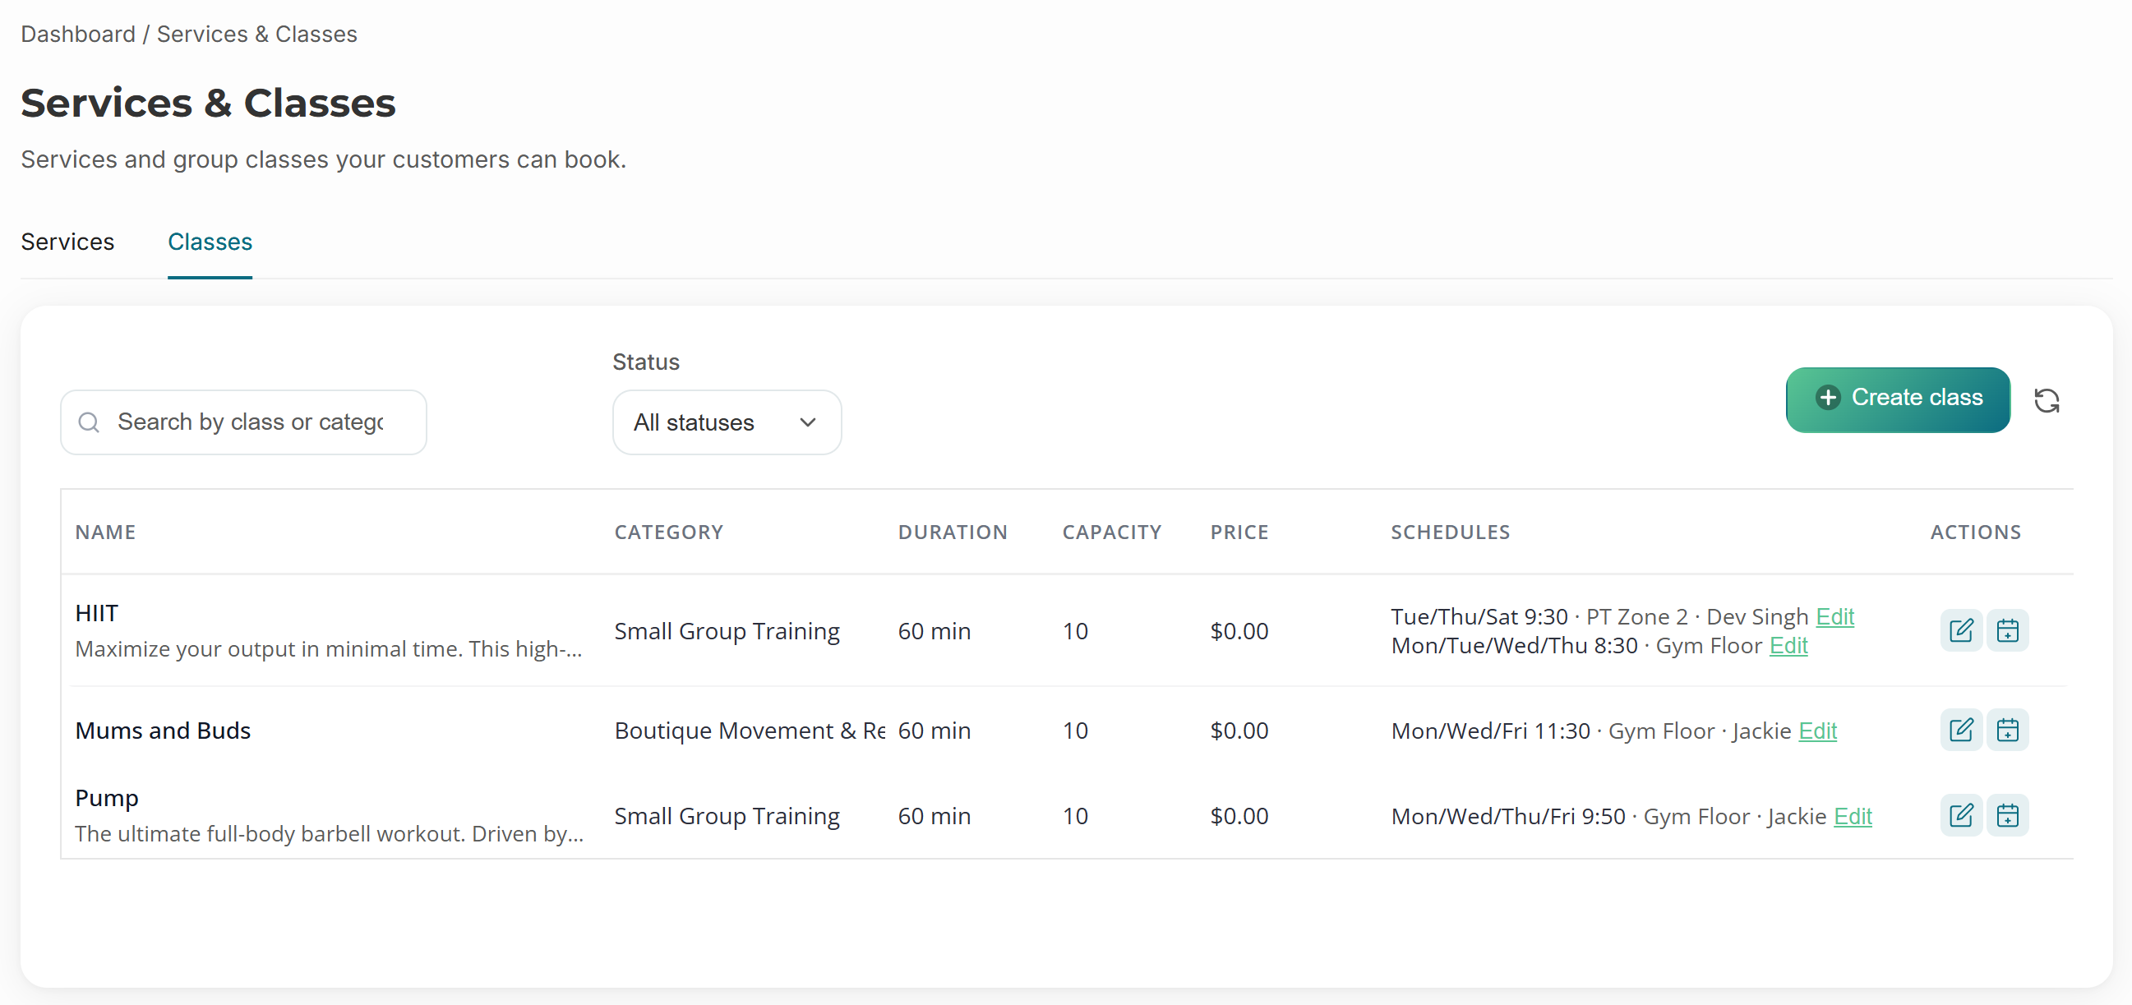The height and width of the screenshot is (1005, 2132).
Task: Click the edit pencil icon for HIIT
Action: coord(1961,630)
